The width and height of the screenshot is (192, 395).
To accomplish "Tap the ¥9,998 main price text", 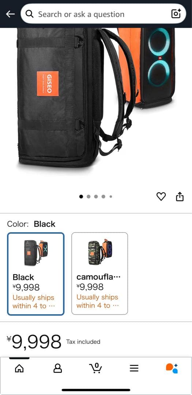I will tap(34, 342).
